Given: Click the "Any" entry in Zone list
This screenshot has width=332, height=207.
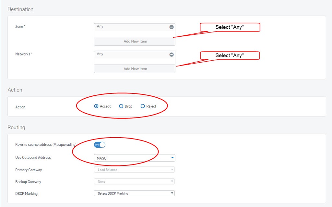Looking at the screenshot, I should click(100, 26).
